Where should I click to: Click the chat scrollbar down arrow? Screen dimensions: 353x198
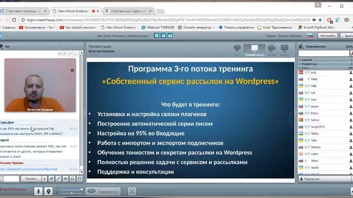82,172
